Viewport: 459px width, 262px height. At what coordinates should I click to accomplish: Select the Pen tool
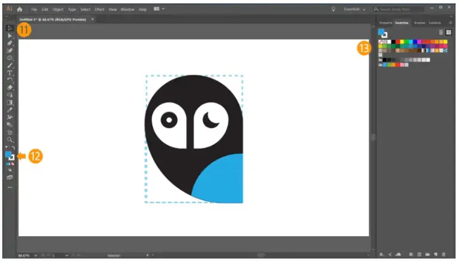point(10,43)
